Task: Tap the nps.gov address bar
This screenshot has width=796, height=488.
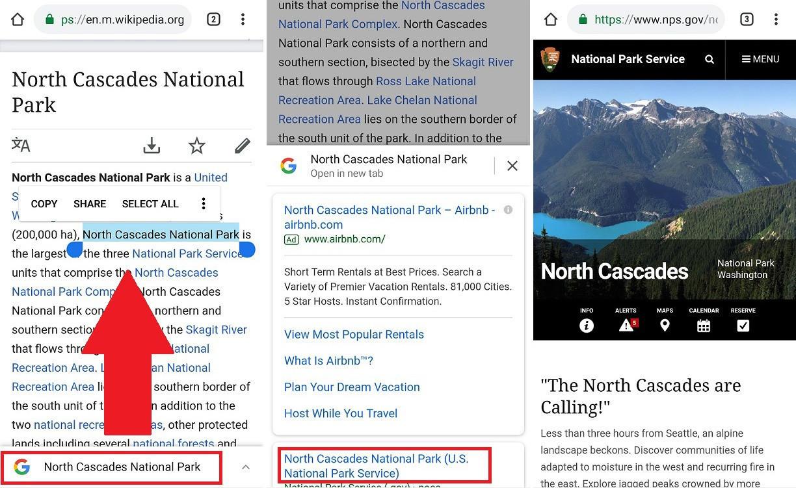Action: click(x=646, y=19)
